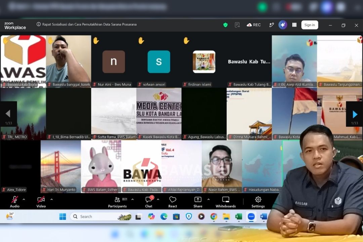The height and width of the screenshot is (242, 363).
Task: Go to previous gallery page arrow
Action: [x=8, y=114]
